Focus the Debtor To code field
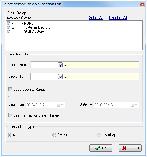Image resolution: width=147 pixels, height=157 pixels. pos(44,77)
